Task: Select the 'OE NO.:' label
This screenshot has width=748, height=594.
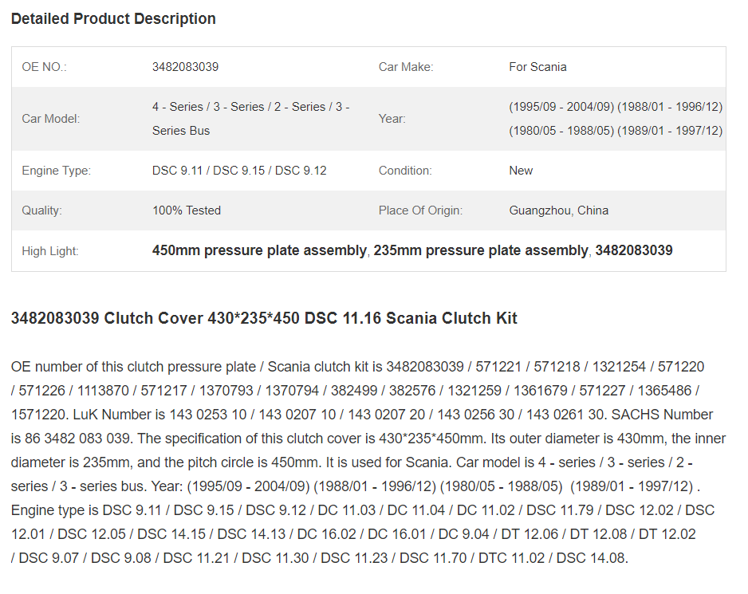Action: pos(44,67)
